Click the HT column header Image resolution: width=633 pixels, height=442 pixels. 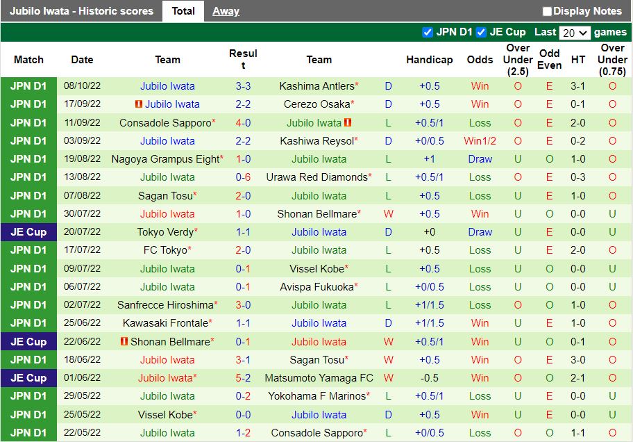tap(577, 60)
